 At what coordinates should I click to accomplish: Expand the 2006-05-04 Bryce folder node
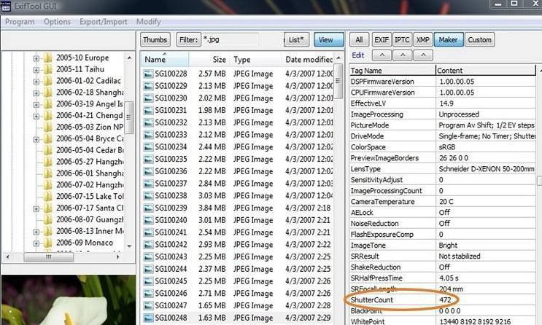[x=36, y=139]
